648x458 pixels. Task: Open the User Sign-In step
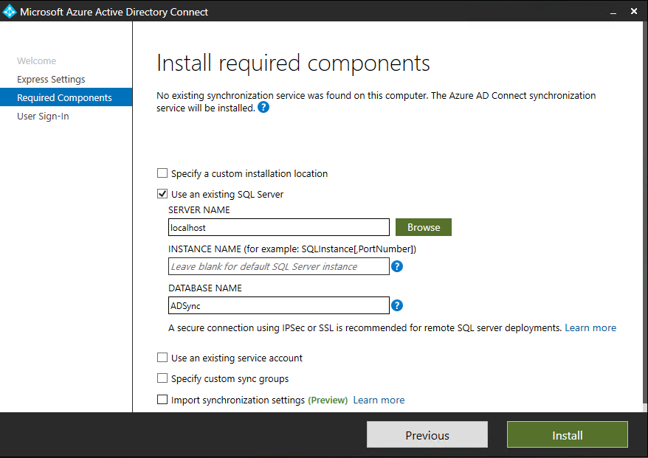pos(43,116)
